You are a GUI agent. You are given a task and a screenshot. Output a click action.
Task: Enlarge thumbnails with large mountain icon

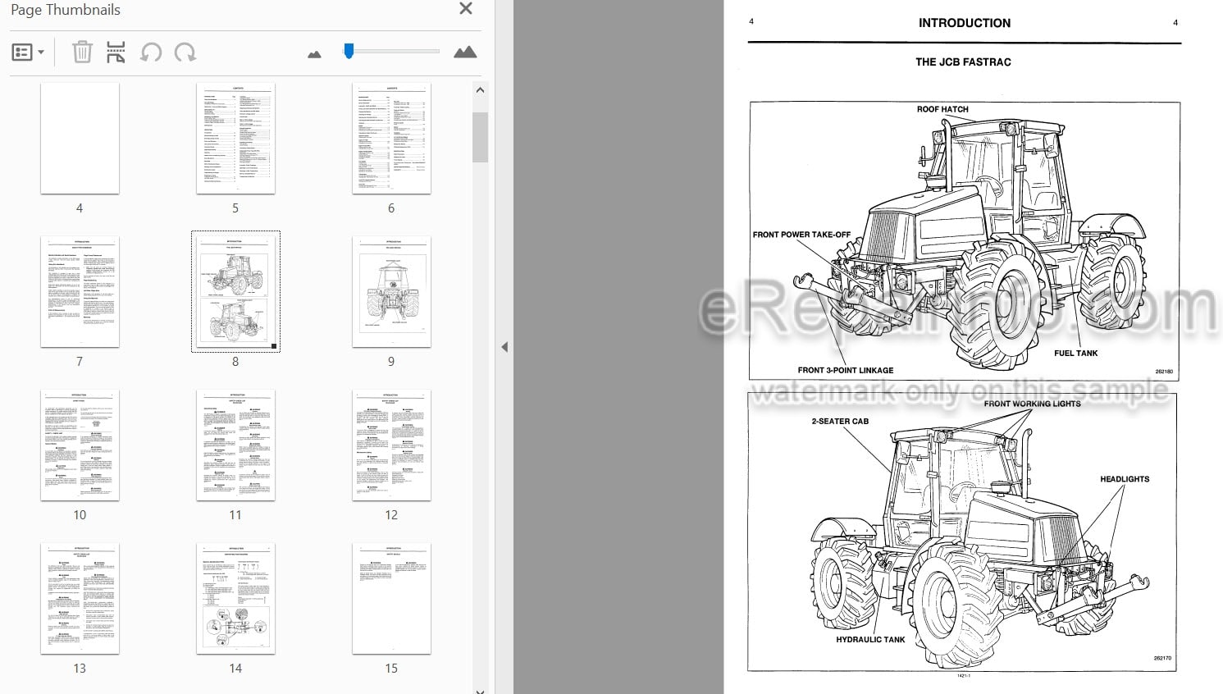pos(465,52)
